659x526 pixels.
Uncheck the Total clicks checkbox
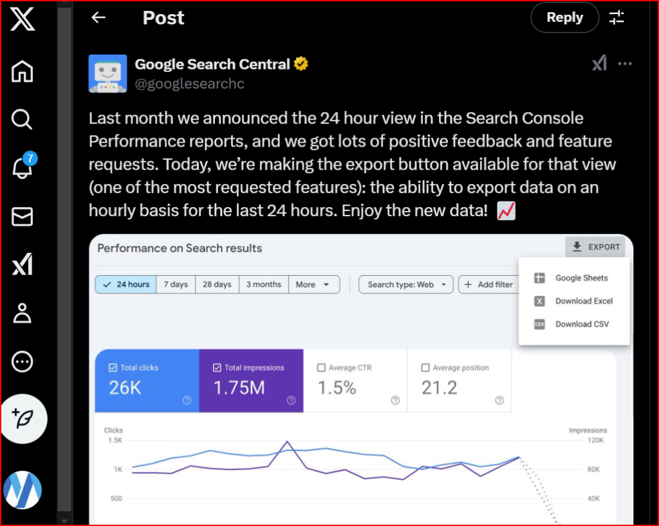click(x=113, y=368)
